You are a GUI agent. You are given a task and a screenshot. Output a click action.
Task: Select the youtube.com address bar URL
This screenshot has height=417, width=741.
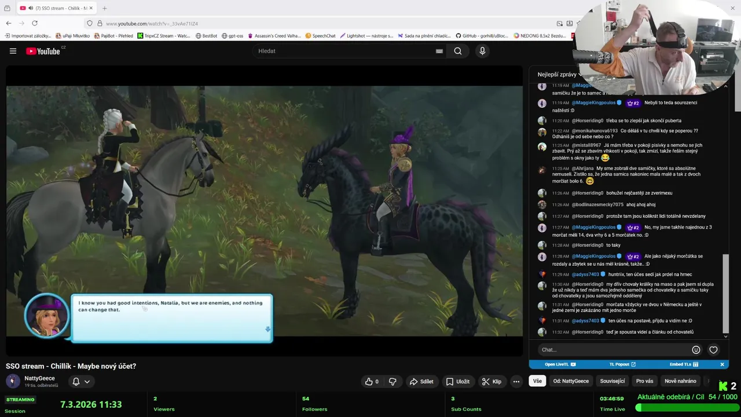coord(152,24)
